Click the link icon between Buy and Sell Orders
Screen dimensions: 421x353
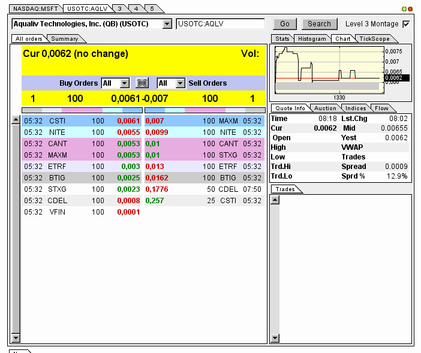tap(143, 83)
